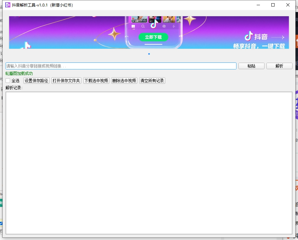The height and width of the screenshot is (240, 298).
Task: Click the Douyin link input field
Action: (x=120, y=66)
